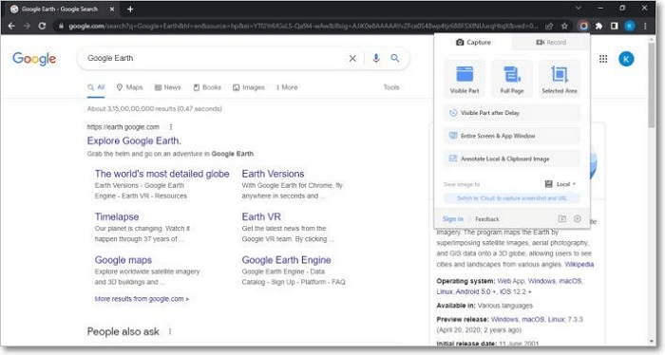Expand the More search categories menu
Viewport: 665px width, 355px height.
(287, 87)
